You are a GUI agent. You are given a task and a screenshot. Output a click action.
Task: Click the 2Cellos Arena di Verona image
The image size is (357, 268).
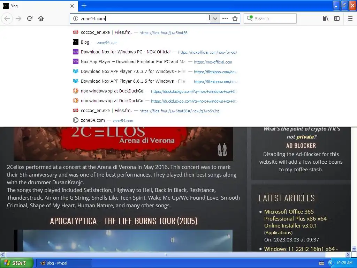tap(123, 143)
